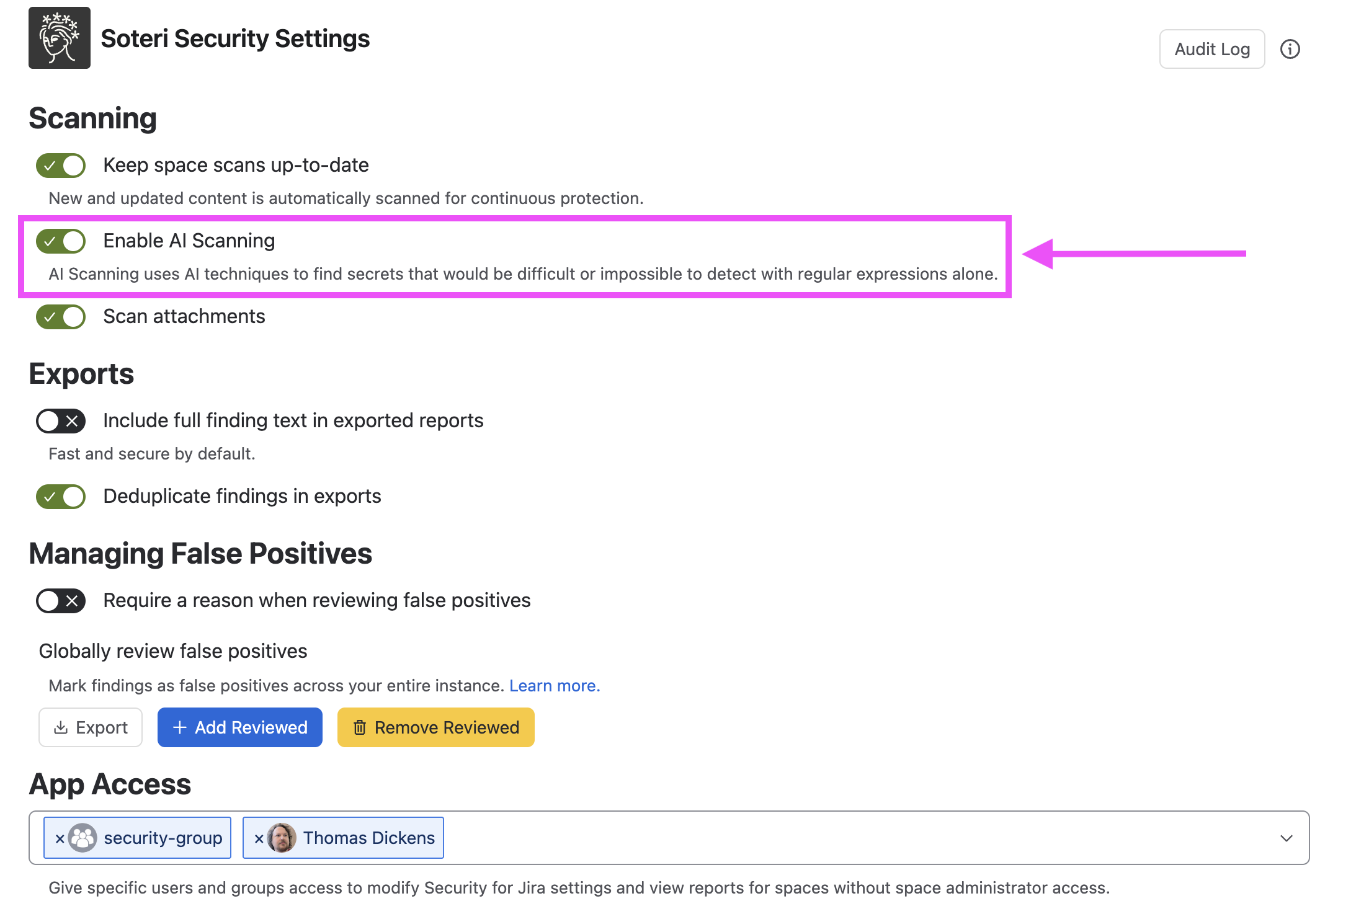Click the Scanning section heading
This screenshot has width=1356, height=914.
pyautogui.click(x=93, y=118)
